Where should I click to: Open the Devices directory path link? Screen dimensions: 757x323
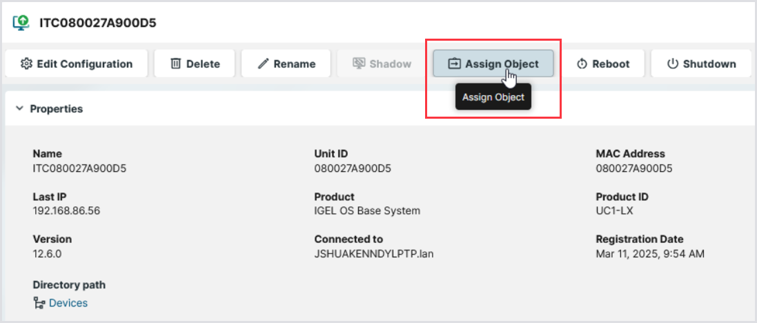coord(68,302)
